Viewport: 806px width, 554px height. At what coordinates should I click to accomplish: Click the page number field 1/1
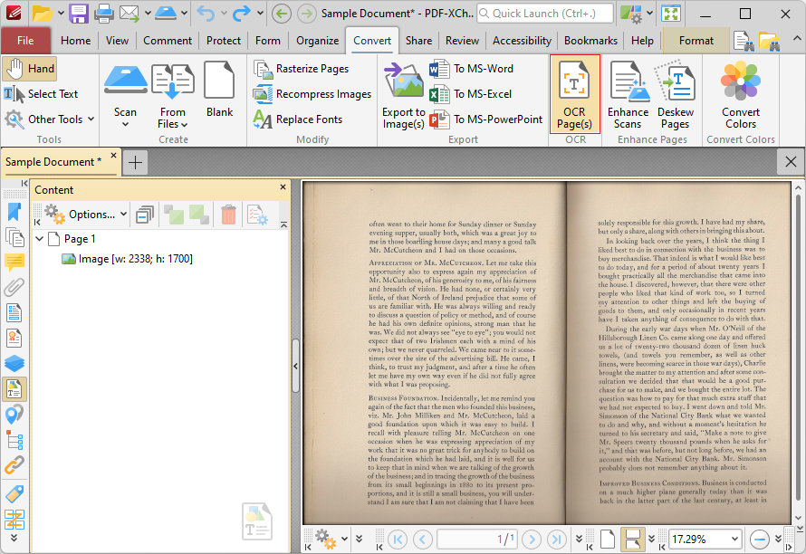point(477,540)
